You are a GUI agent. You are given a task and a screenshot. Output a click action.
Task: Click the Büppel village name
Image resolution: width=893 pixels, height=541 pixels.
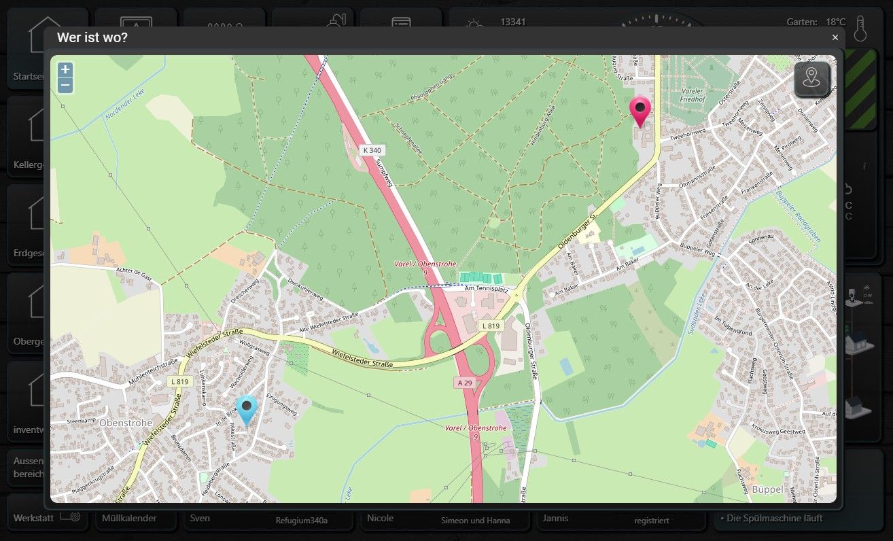[768, 489]
